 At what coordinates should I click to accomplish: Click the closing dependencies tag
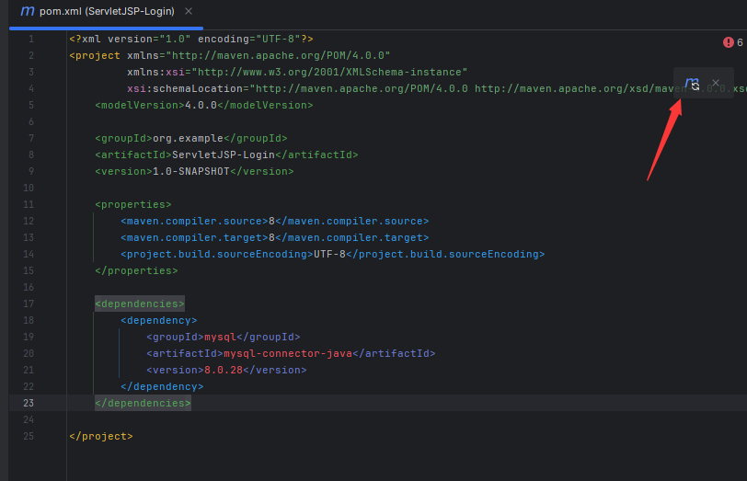pos(143,403)
